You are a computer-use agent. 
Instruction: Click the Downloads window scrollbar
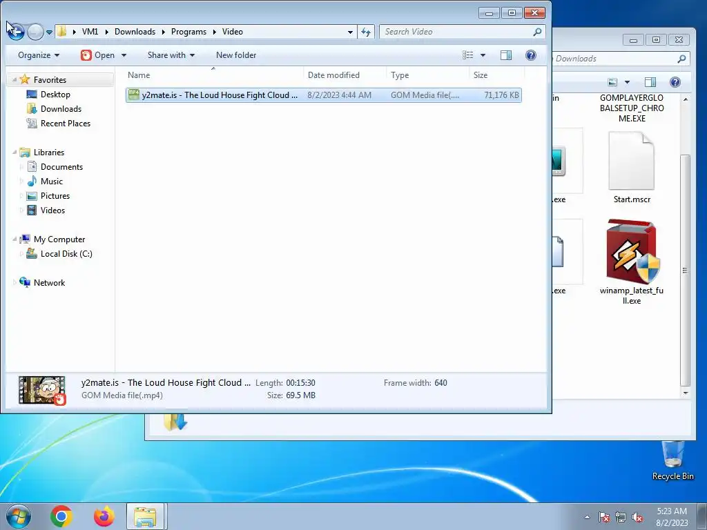click(x=685, y=271)
